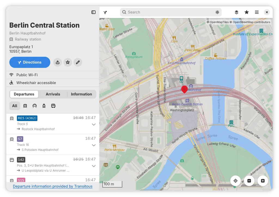Click the Railway station type label
This screenshot has height=197, width=279.
pos(28,39)
